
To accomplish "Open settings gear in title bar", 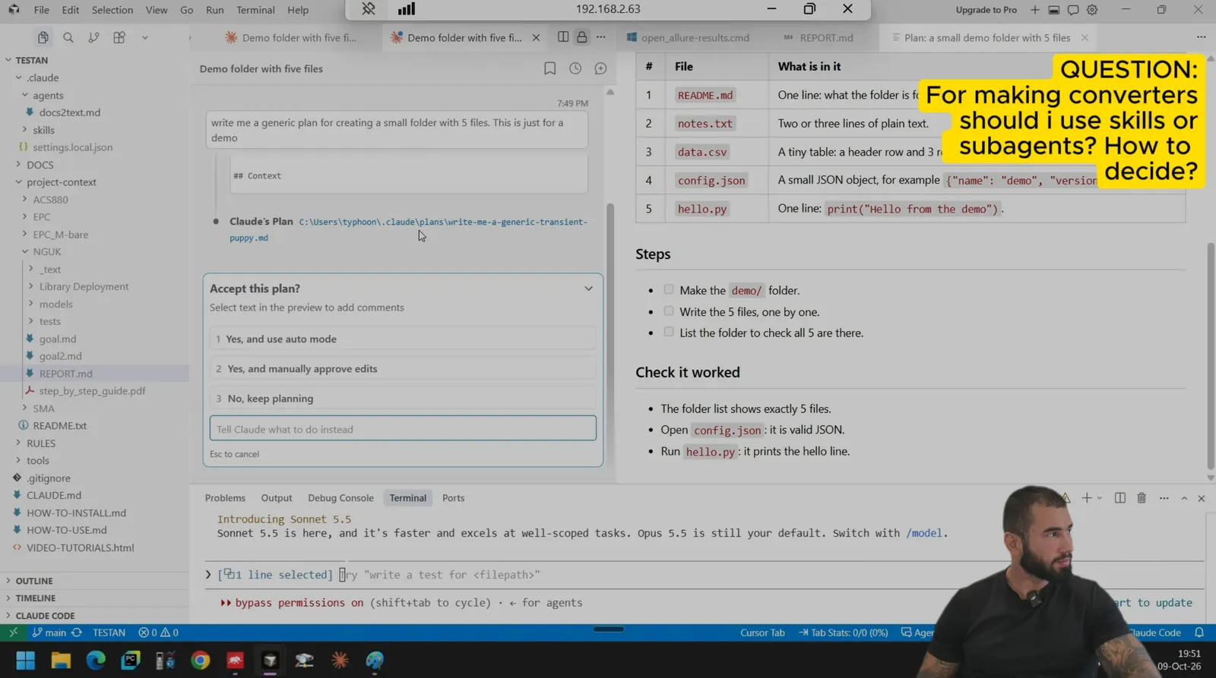I will pyautogui.click(x=1092, y=10).
